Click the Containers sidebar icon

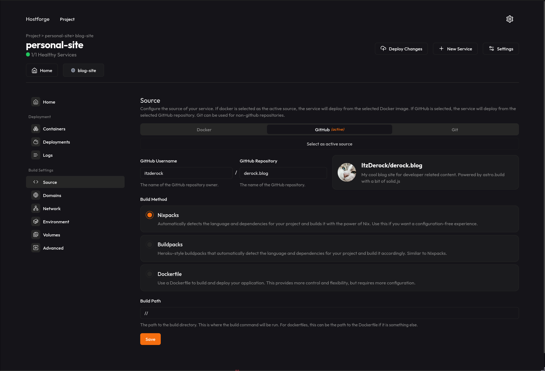pyautogui.click(x=36, y=129)
